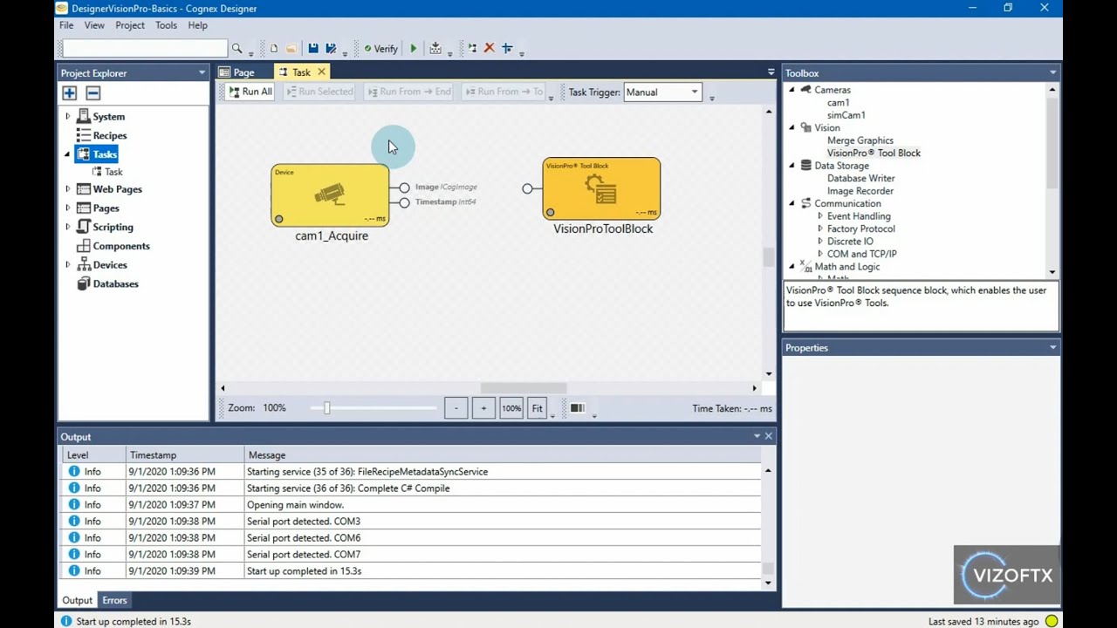Select Database Writer in Toolbox
The image size is (1117, 628).
click(x=861, y=179)
